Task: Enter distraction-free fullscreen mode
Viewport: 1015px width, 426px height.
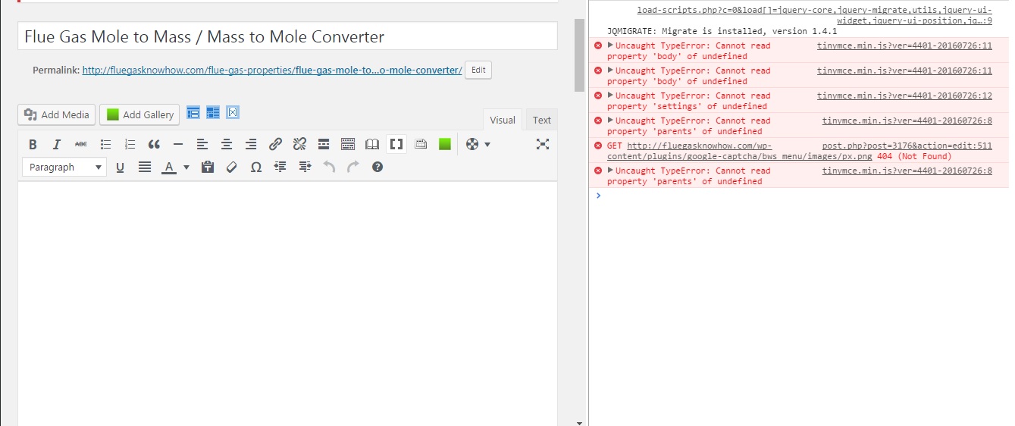Action: click(x=543, y=144)
